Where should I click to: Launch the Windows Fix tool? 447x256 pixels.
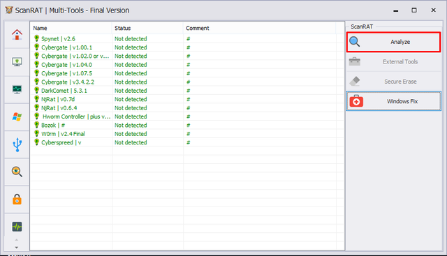pyautogui.click(x=394, y=101)
